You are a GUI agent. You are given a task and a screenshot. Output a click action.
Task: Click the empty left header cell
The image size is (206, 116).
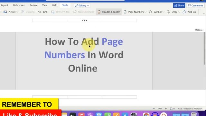[x=50, y=20]
